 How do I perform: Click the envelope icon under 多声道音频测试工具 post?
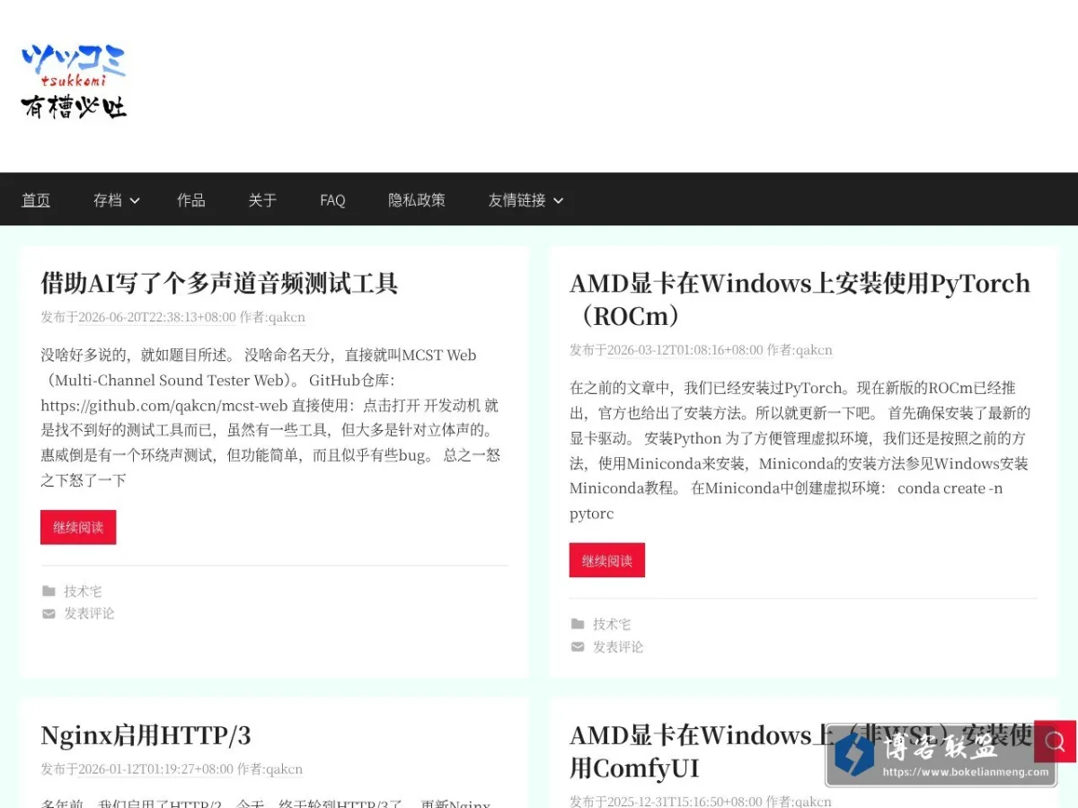point(49,614)
